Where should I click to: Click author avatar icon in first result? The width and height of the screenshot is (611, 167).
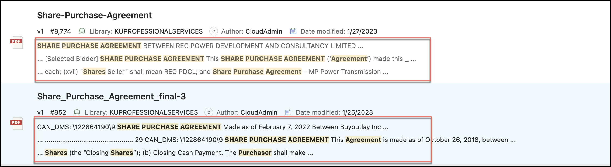click(x=213, y=31)
